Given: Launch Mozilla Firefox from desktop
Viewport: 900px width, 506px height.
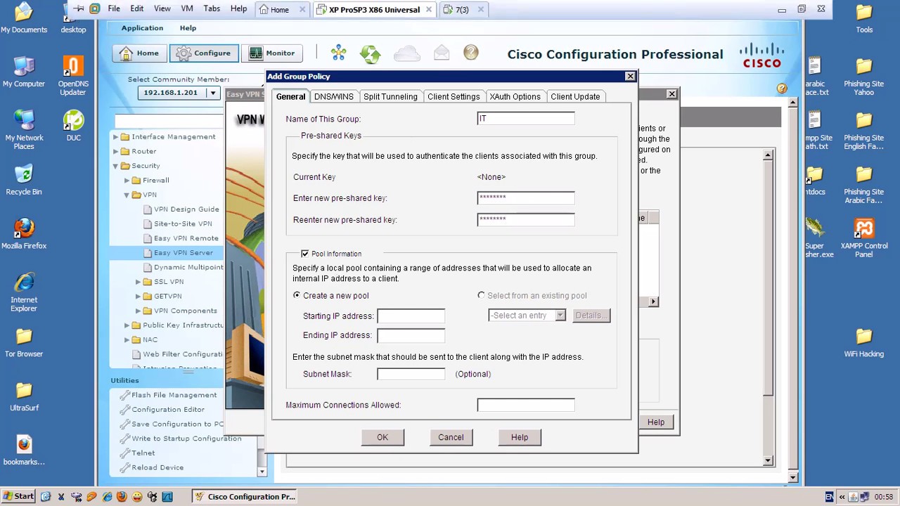Looking at the screenshot, I should [x=24, y=234].
